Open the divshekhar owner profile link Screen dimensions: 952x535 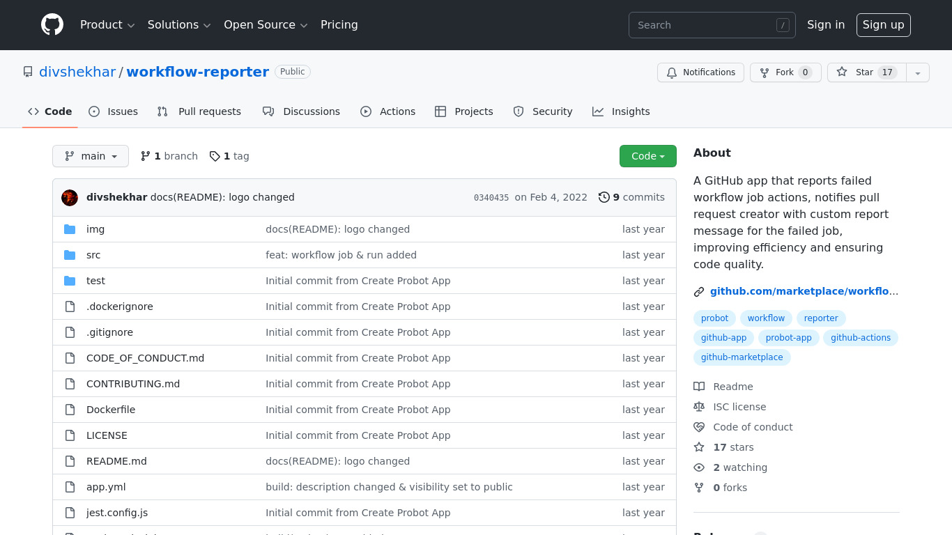[77, 72]
